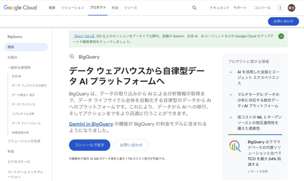Go to コンソール link
Screen dimensions: 304x181
tap(262, 8)
